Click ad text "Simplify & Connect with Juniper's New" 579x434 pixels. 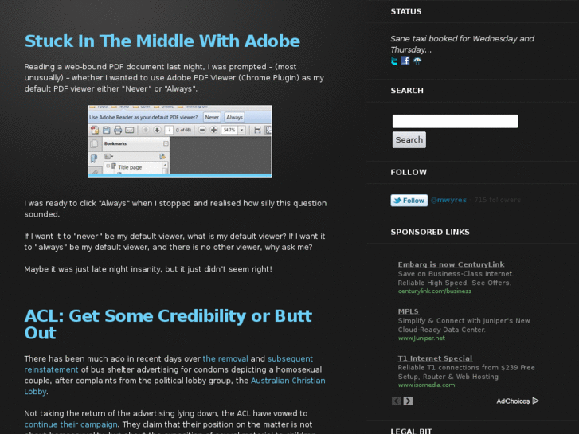click(x=464, y=321)
